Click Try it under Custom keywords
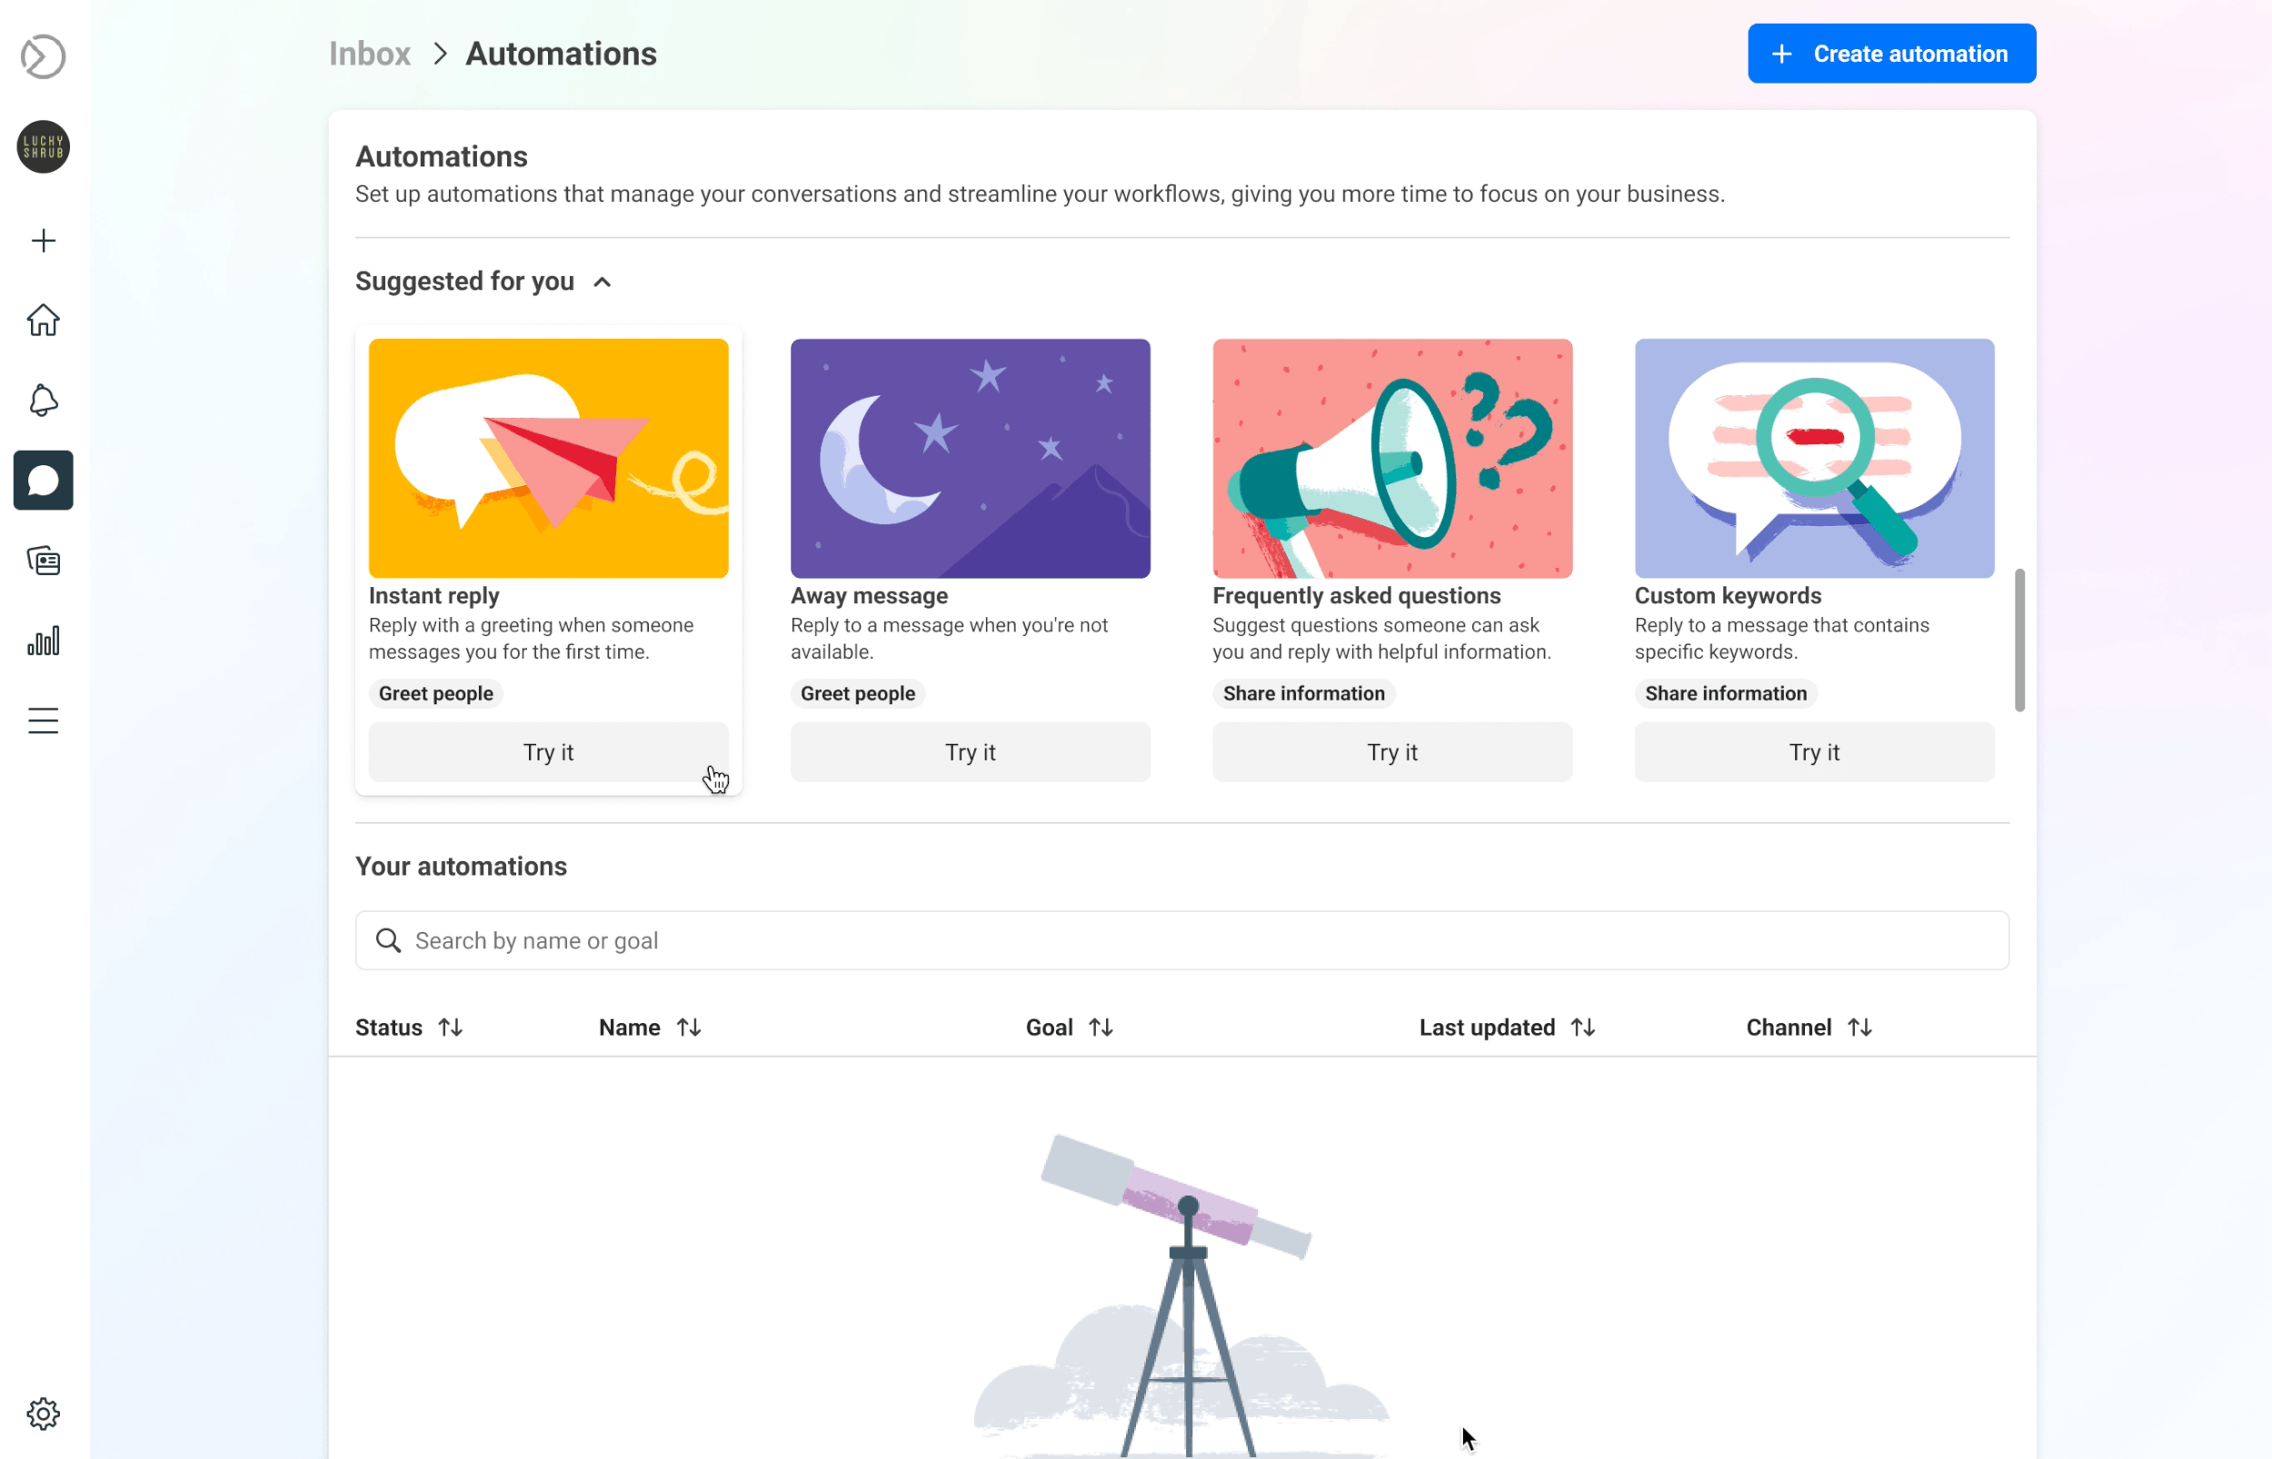2272x1459 pixels. click(1813, 752)
